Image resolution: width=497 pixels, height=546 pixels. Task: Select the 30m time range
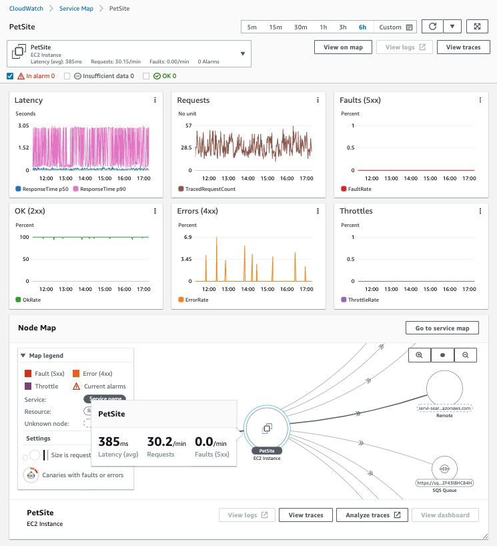300,27
